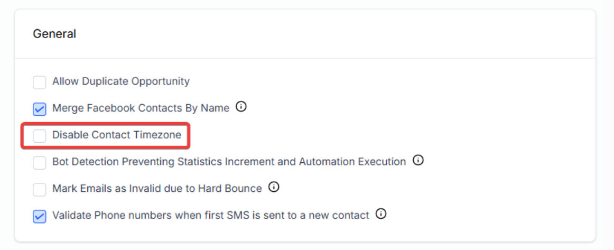This screenshot has width=614, height=250.
Task: Click the divider line below General heading
Action: (x=305, y=58)
